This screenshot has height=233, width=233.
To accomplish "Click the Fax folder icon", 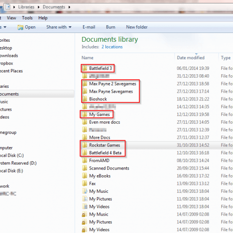I will point(84,183).
